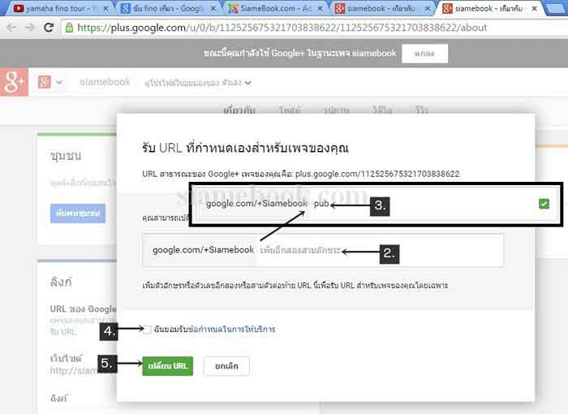The width and height of the screenshot is (568, 414).
Task: Close the SiameBook.com tab
Action: pyautogui.click(x=320, y=8)
